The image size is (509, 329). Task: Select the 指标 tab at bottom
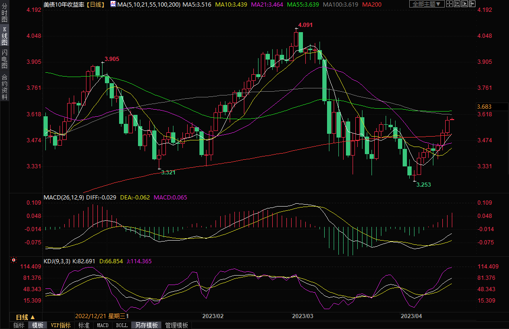(18, 325)
